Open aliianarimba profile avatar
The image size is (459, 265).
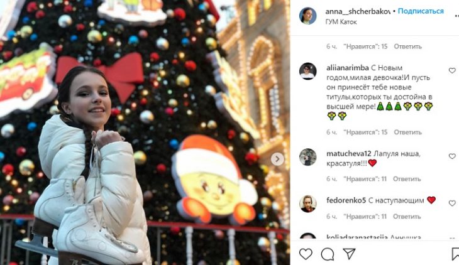point(307,71)
